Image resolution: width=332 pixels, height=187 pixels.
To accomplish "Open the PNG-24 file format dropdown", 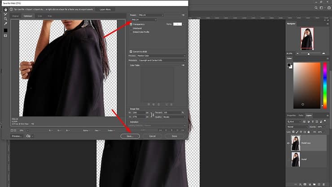I will [x=143, y=20].
